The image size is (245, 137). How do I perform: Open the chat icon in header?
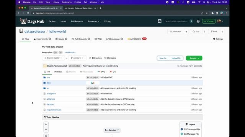point(159,21)
